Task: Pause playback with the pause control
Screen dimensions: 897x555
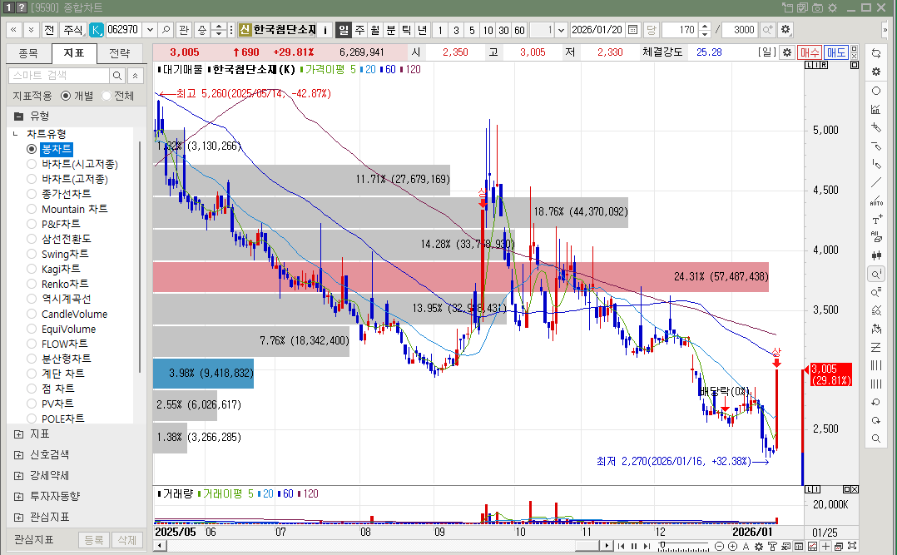Action: (634, 547)
